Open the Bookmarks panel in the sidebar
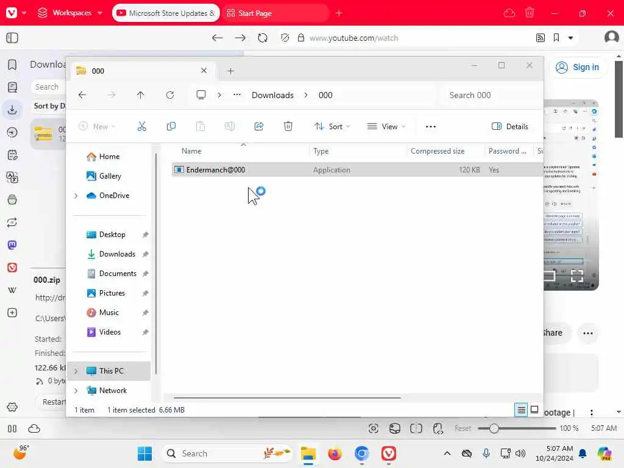The height and width of the screenshot is (468, 624). (12, 65)
